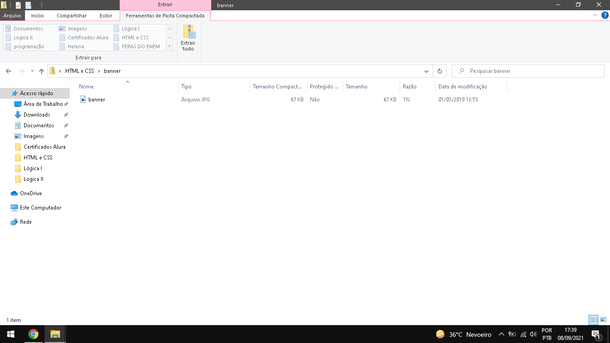Click the Extrair contextual tab header

(x=165, y=5)
